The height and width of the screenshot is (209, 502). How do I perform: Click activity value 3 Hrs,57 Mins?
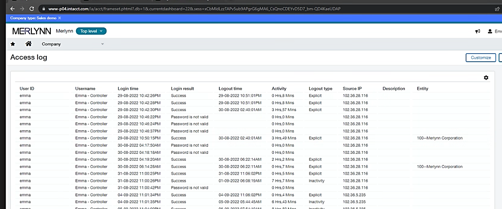(x=284, y=110)
